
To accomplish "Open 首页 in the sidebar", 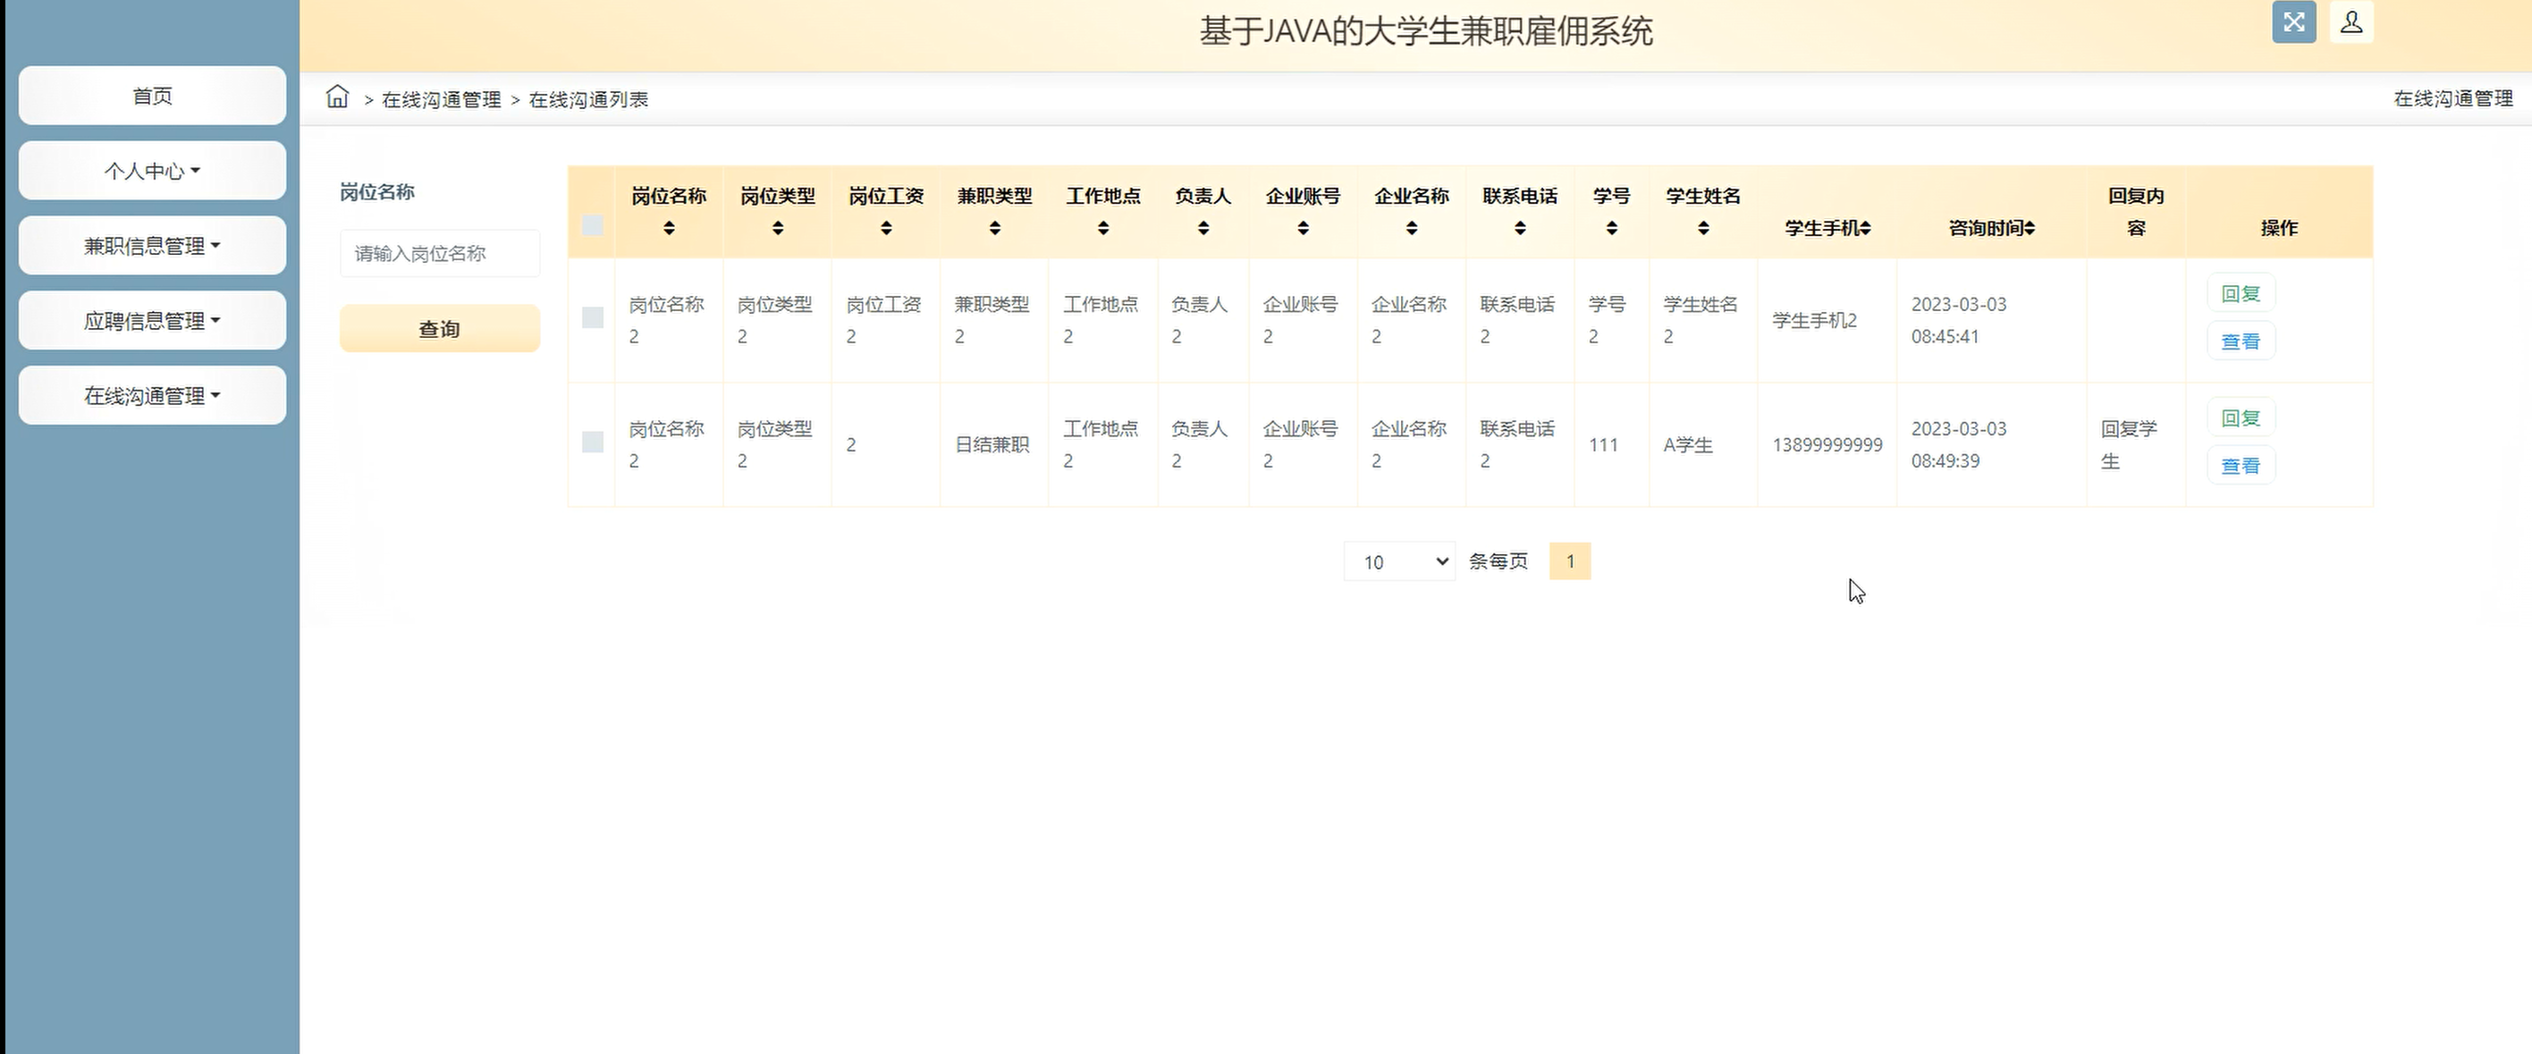I will click(152, 96).
